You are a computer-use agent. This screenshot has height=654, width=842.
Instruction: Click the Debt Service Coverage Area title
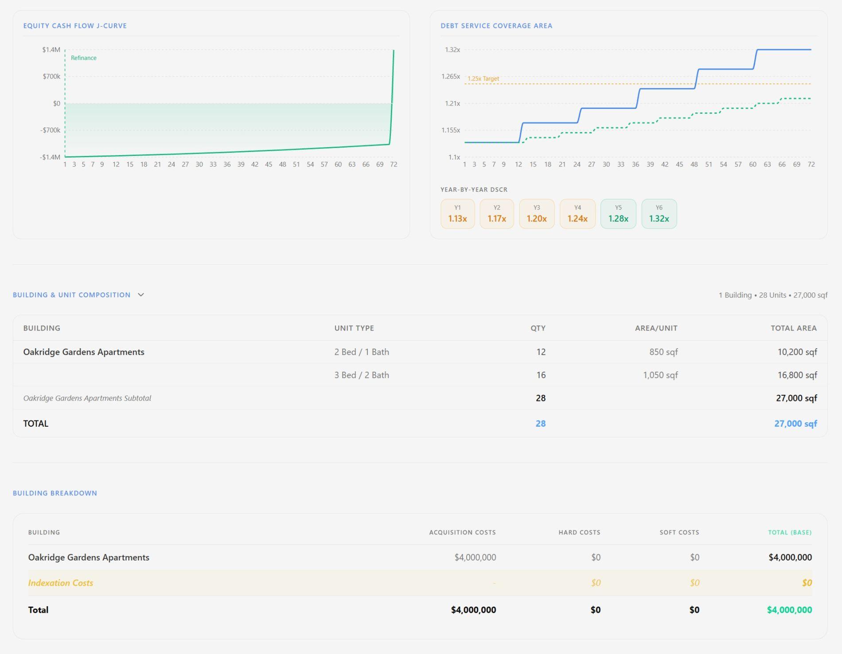click(496, 26)
